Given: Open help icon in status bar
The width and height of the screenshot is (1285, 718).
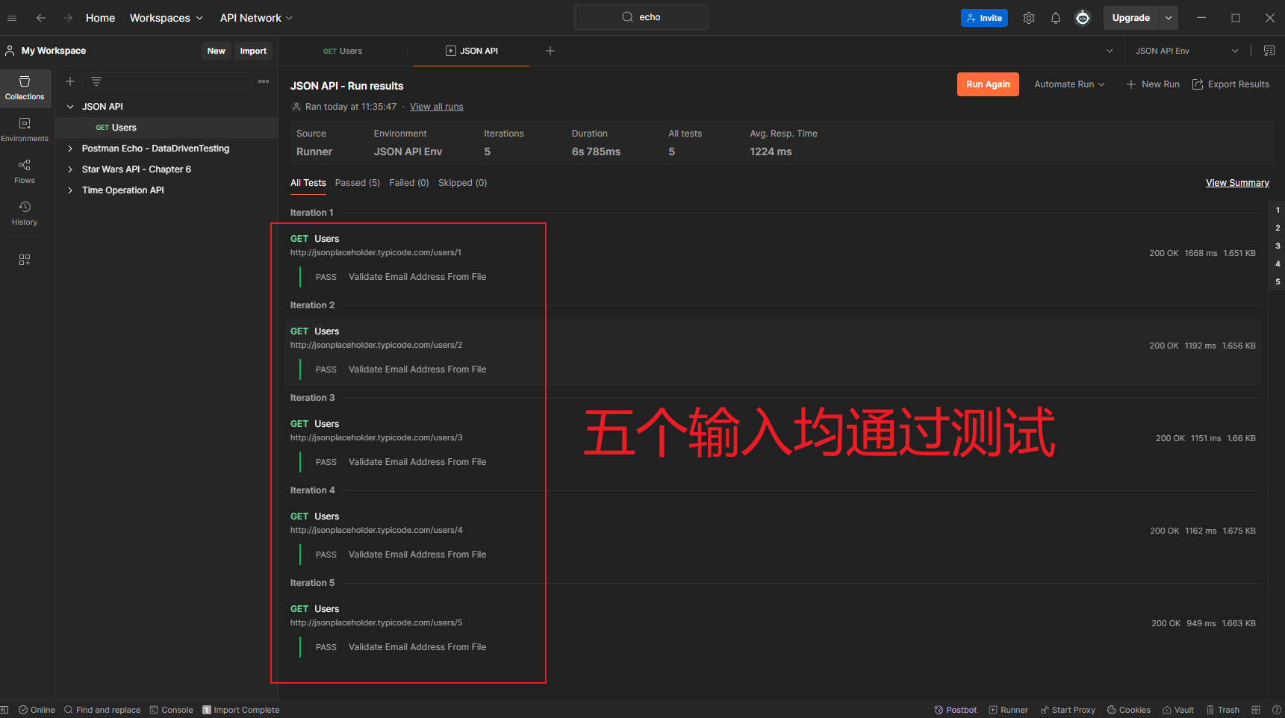Looking at the screenshot, I should (1277, 710).
